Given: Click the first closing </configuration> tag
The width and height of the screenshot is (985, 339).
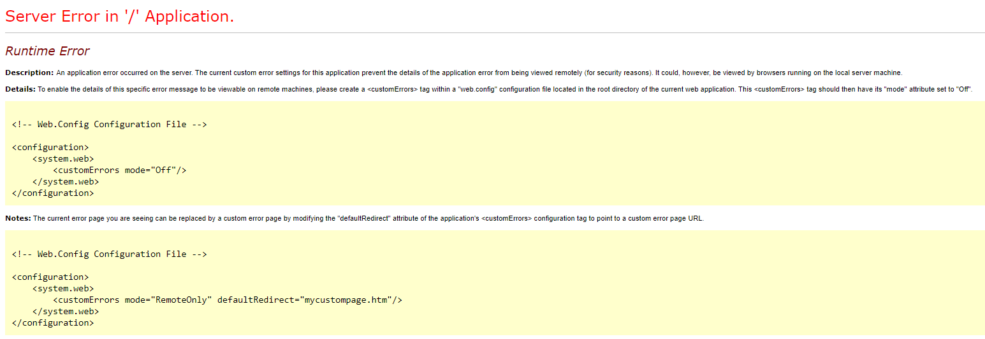Looking at the screenshot, I should tap(53, 193).
